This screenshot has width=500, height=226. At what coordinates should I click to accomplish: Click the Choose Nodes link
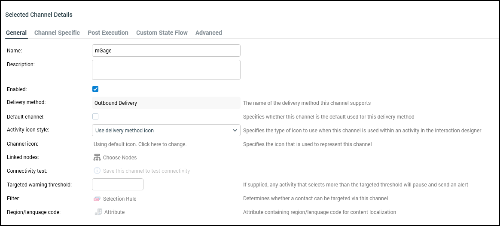(x=120, y=158)
